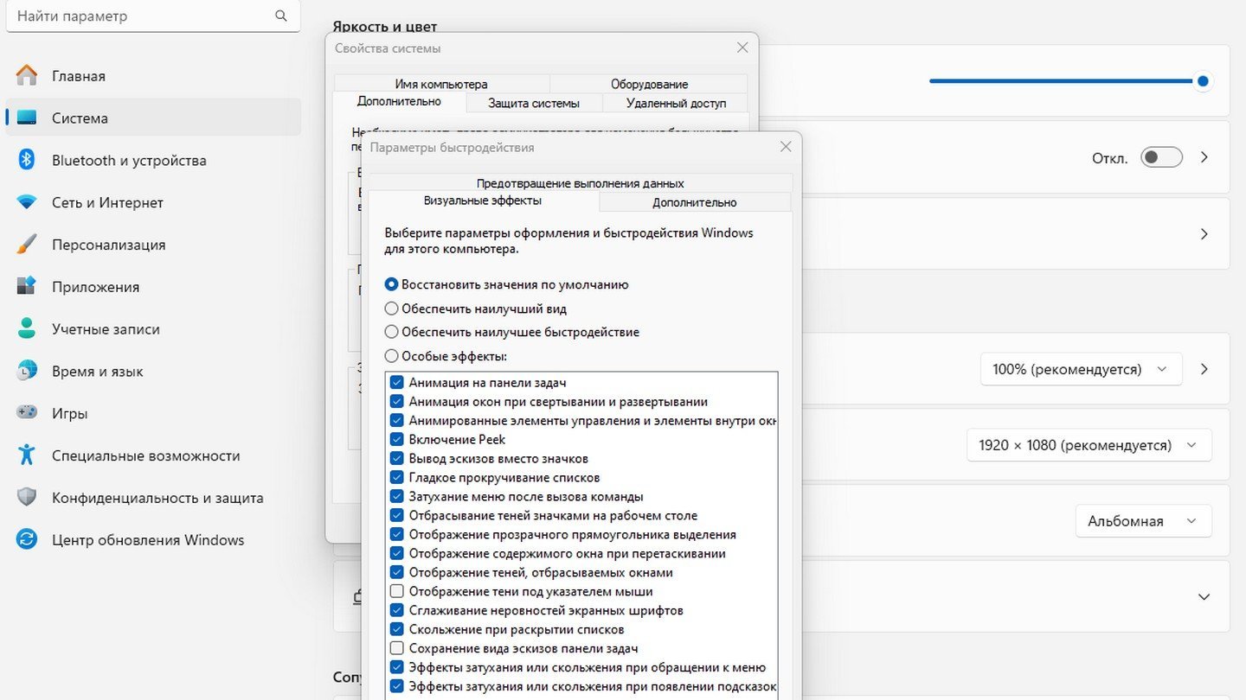Toggle Сглаживание неровностей экранных шрифтов

[397, 611]
